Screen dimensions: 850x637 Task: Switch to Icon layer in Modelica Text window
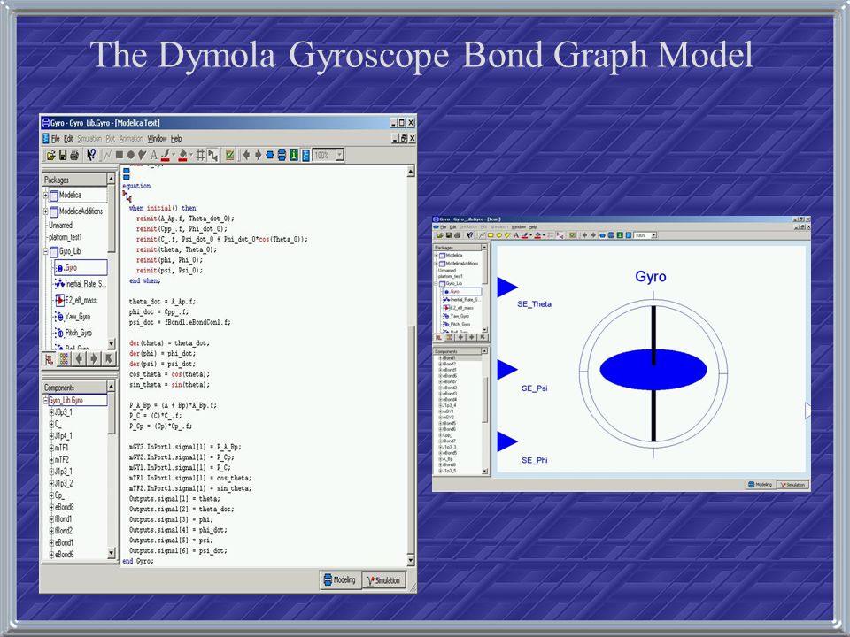point(270,156)
